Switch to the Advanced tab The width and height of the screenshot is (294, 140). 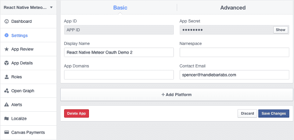(233, 8)
